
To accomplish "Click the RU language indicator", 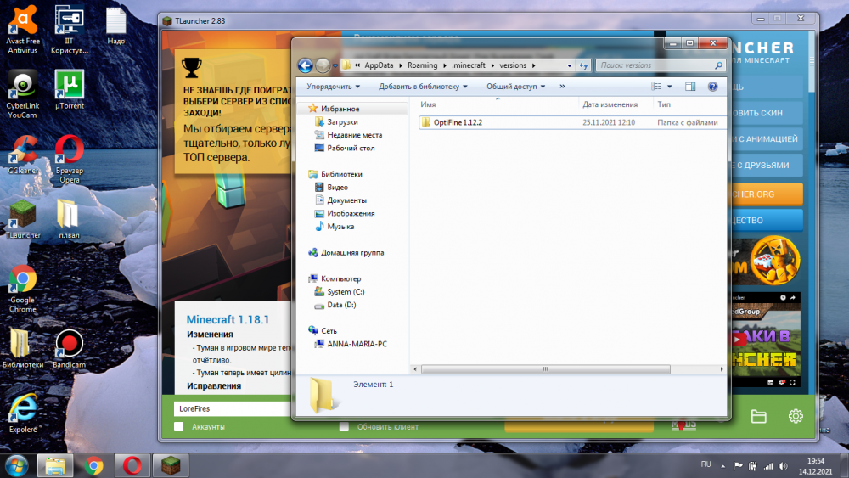I will (x=706, y=464).
